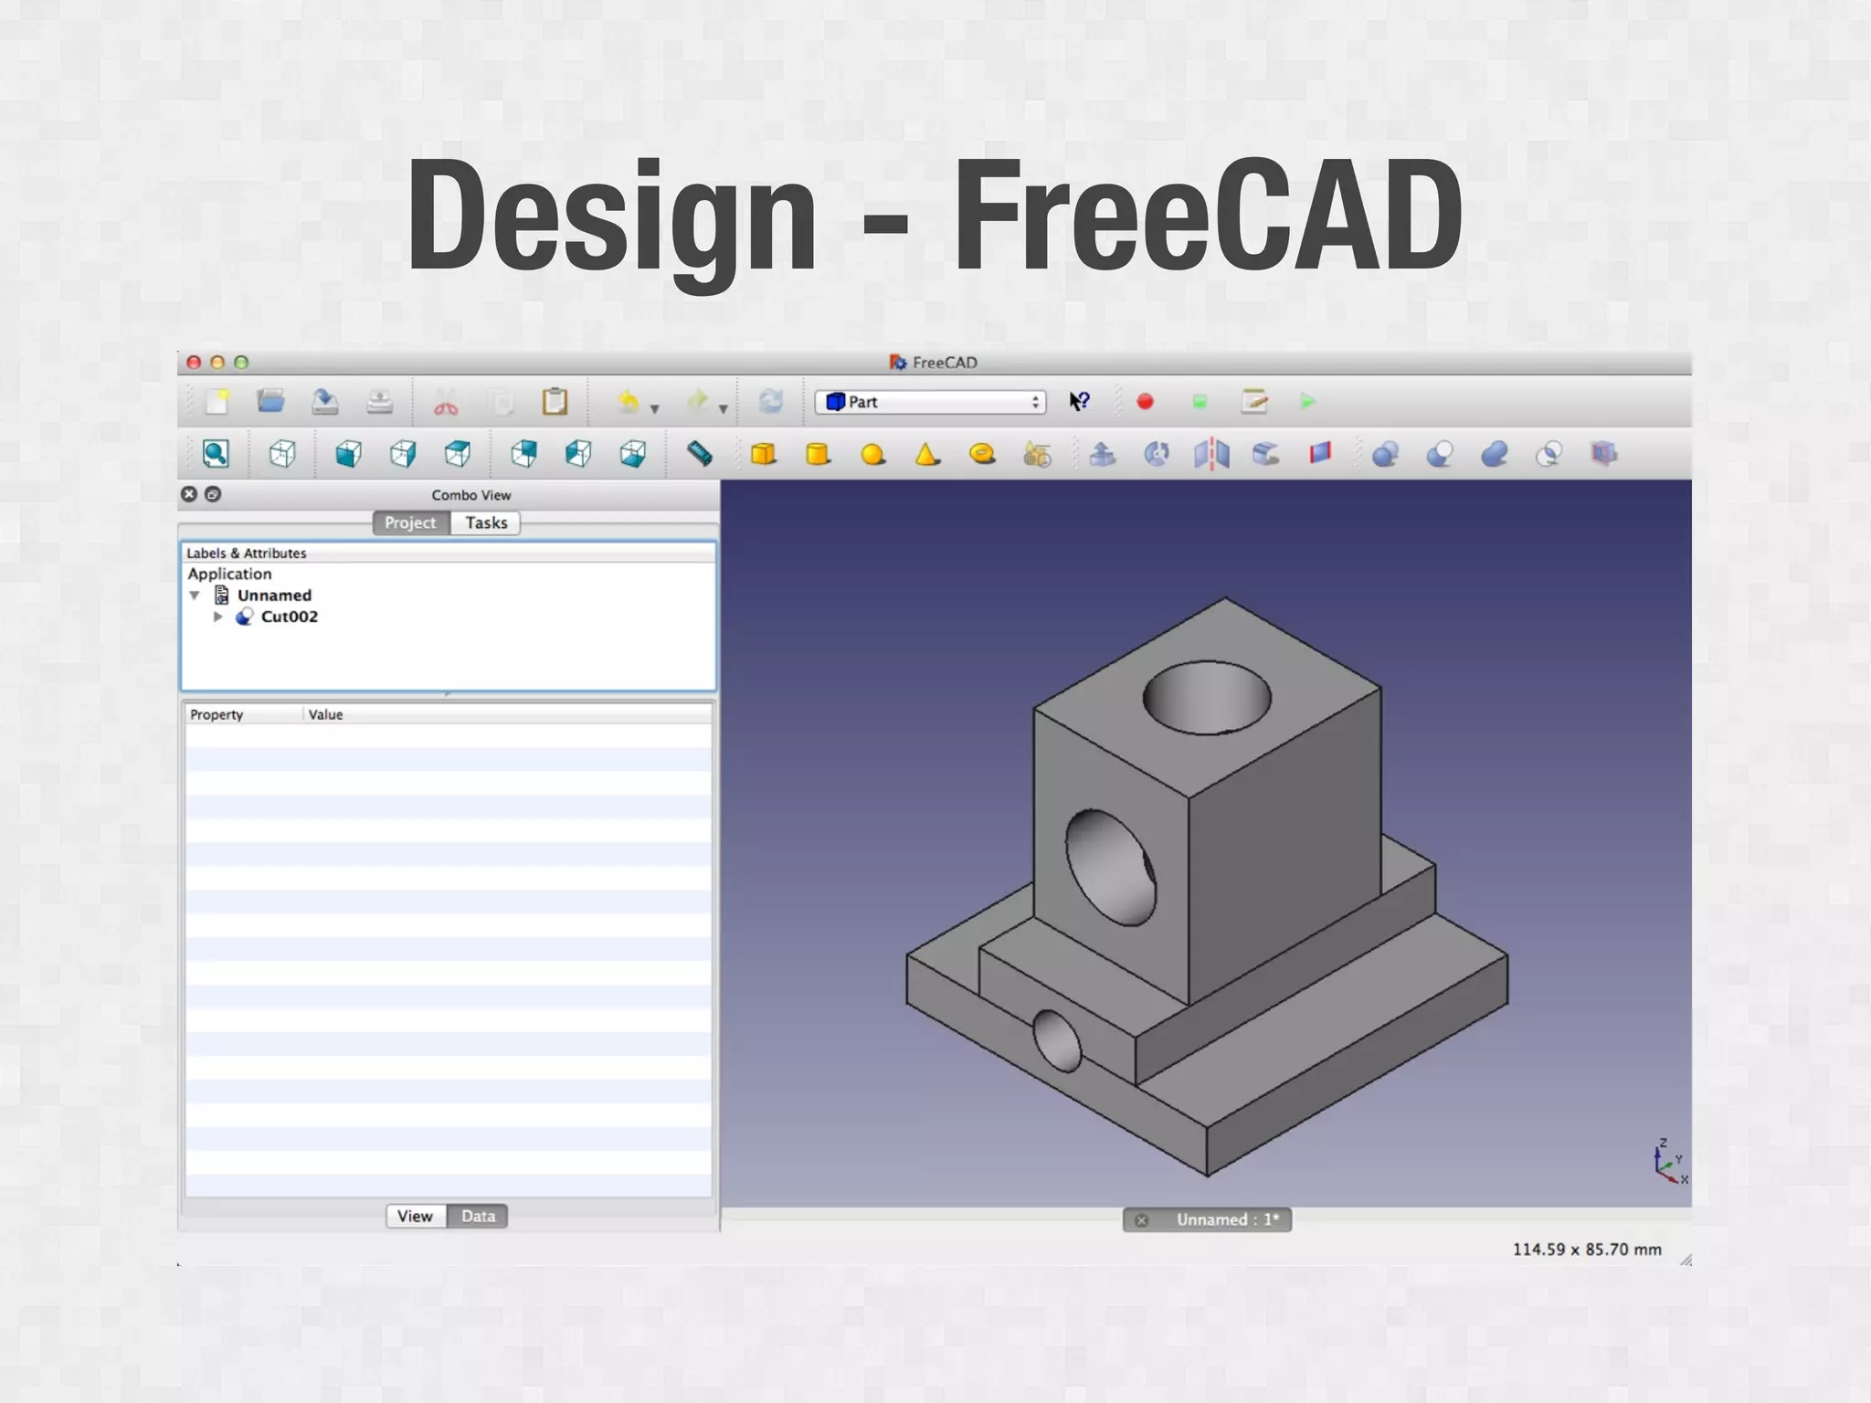Viewport: 1871px width, 1403px height.
Task: Click the Paste clipboard icon
Action: tap(555, 402)
